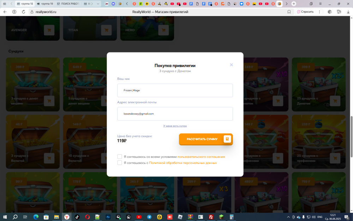The height and width of the screenshot is (221, 353).
Task: Open Photoshop from the taskbar
Action: pyautogui.click(x=108, y=217)
